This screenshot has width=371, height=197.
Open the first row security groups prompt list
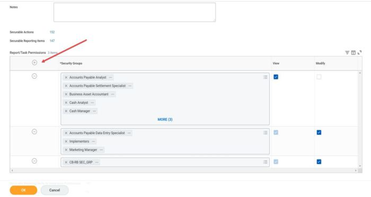click(265, 77)
